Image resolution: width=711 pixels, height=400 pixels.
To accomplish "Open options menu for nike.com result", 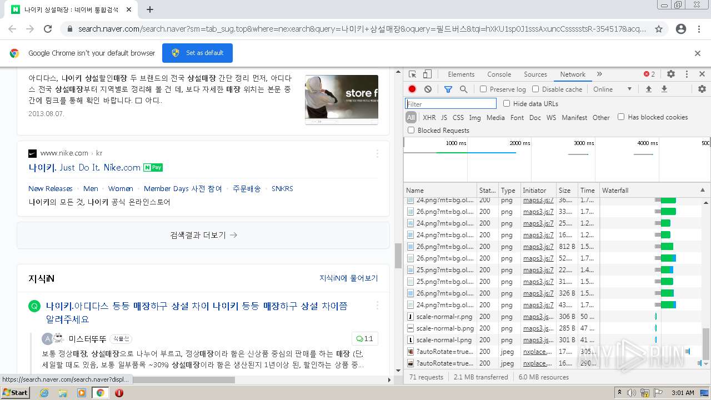I will pos(377,153).
